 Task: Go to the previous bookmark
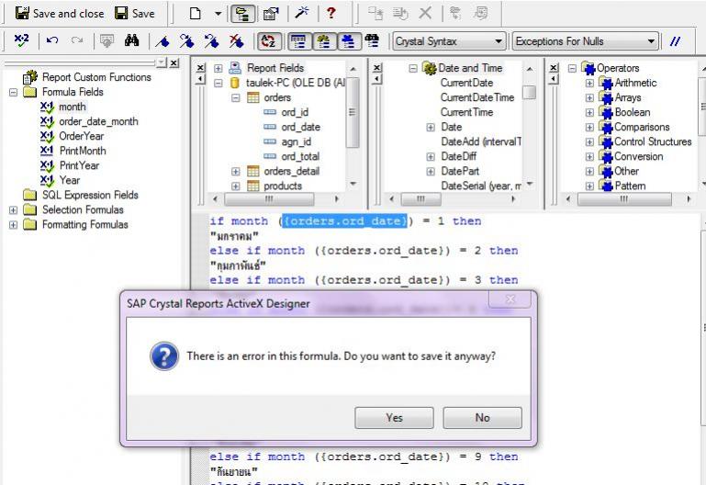[x=211, y=41]
